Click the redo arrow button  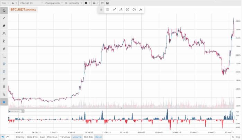pyautogui.click(x=7, y=137)
